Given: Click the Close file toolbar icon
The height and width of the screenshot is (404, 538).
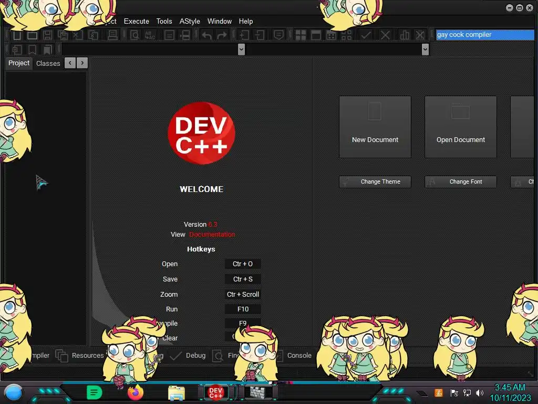Looking at the screenshot, I should [x=78, y=35].
